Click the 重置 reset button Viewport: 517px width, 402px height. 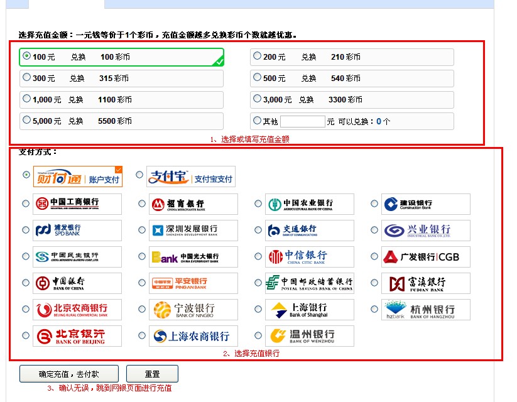pyautogui.click(x=152, y=374)
